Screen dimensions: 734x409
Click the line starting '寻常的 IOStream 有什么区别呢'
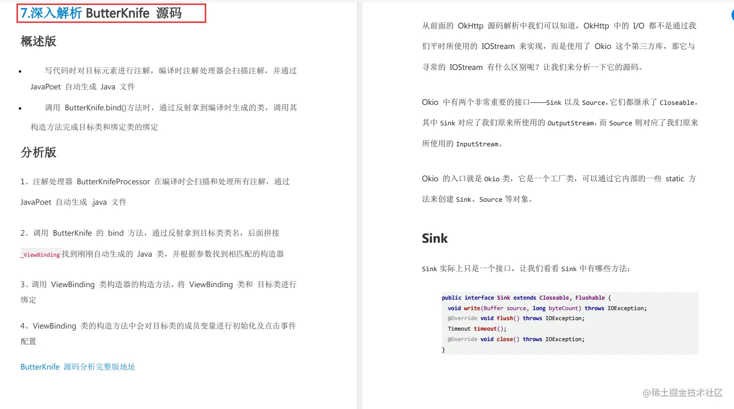[532, 67]
